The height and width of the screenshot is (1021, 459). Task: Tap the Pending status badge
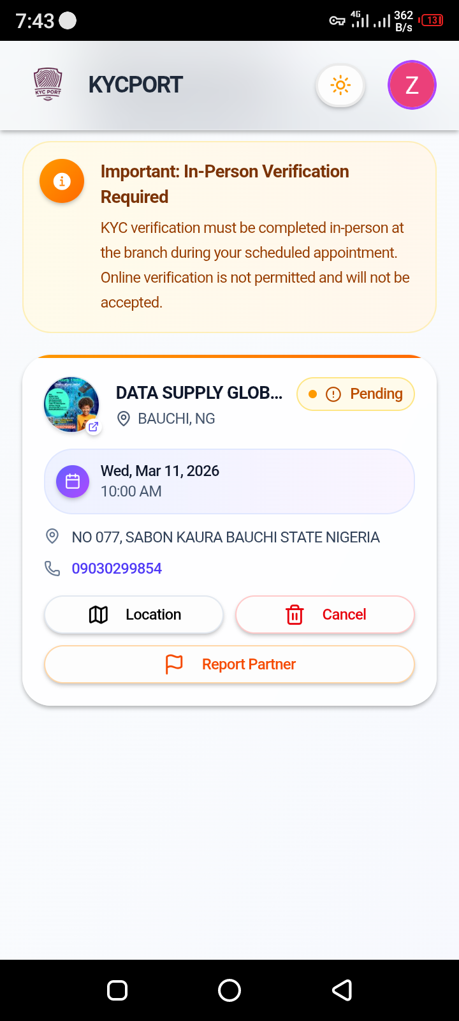tap(356, 394)
